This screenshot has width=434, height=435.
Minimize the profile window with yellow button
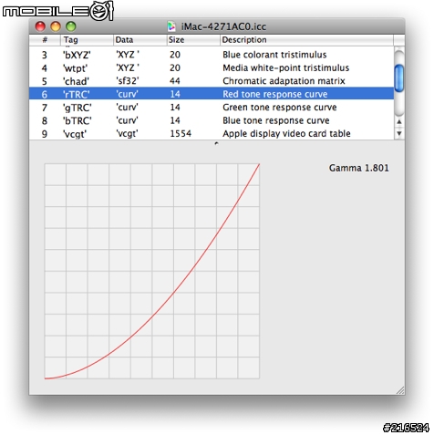pos(56,26)
